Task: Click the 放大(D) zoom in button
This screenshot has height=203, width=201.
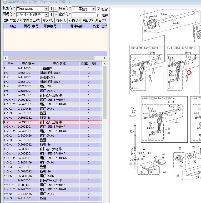Action: pos(48,20)
